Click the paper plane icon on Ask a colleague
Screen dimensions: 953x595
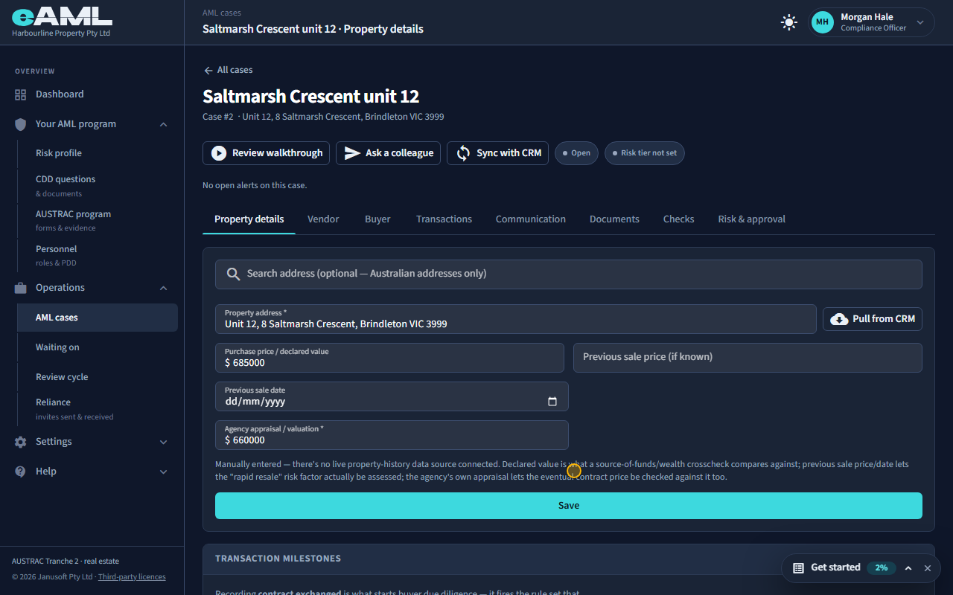(x=352, y=153)
